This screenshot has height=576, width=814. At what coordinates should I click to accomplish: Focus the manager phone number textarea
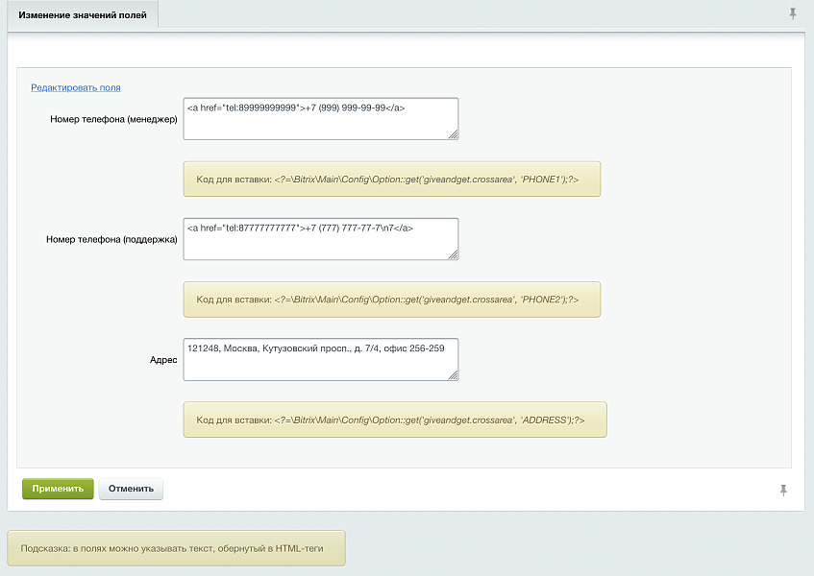(x=319, y=118)
